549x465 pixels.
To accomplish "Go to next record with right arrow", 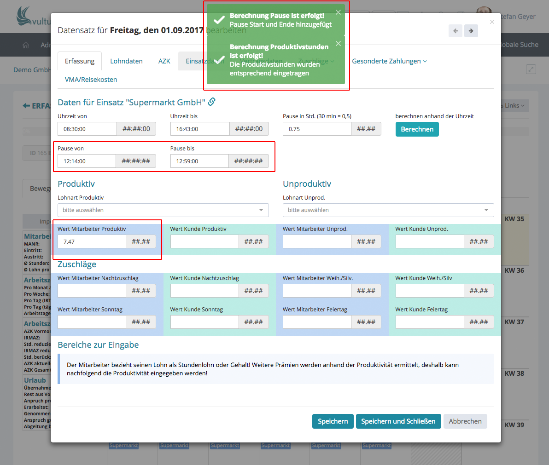I will point(471,31).
